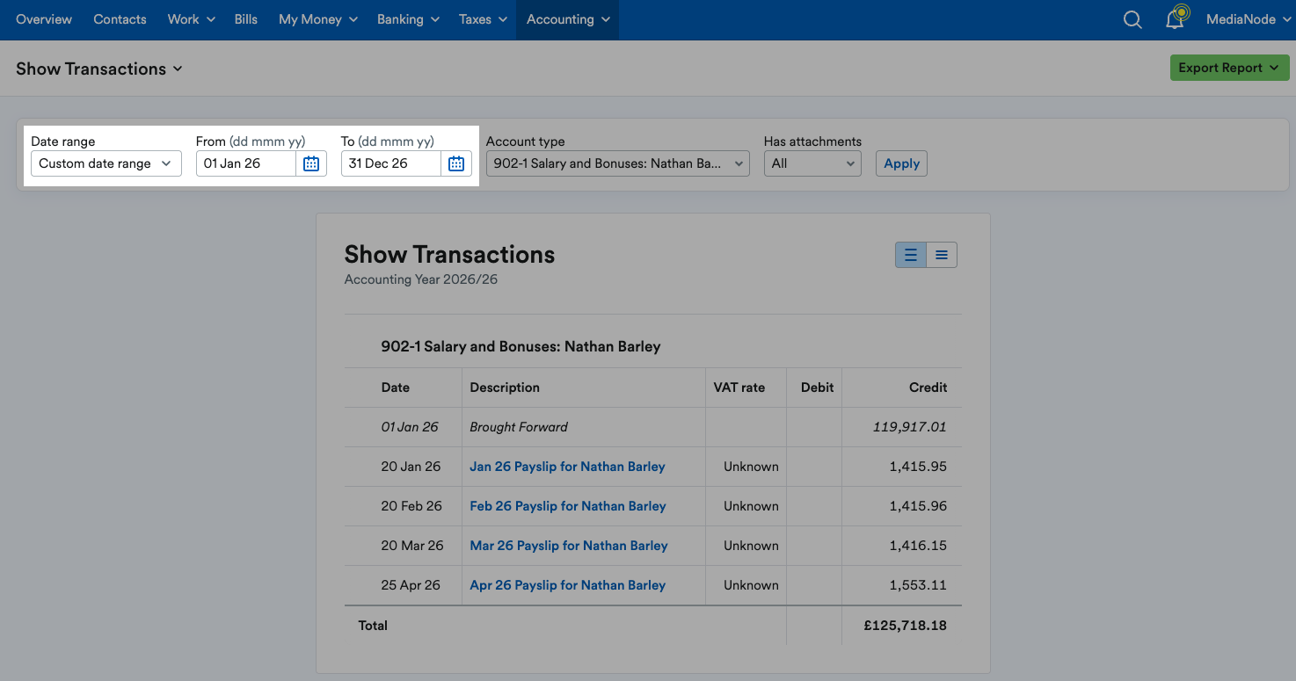
Task: Open the MediaNode account menu
Action: (1249, 19)
